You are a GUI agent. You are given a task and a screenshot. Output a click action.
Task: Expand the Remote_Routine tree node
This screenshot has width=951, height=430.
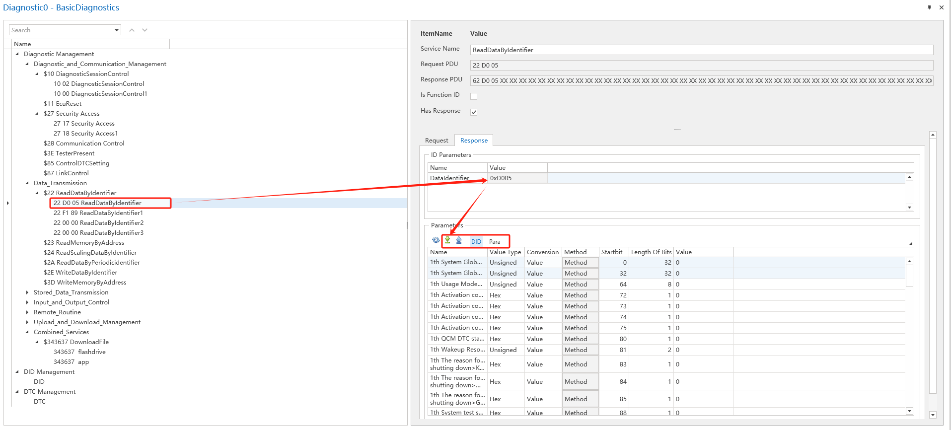point(27,312)
